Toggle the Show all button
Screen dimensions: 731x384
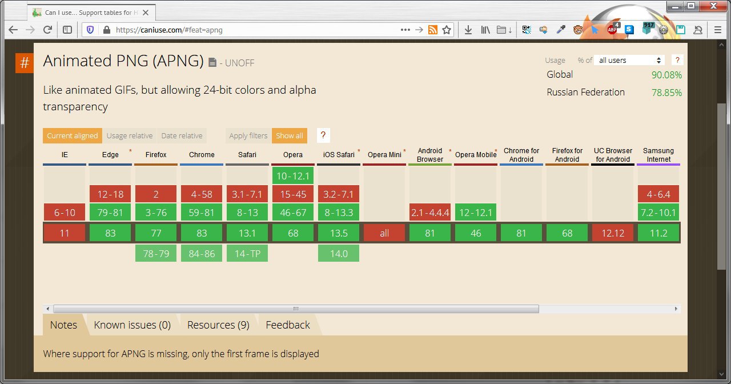[290, 135]
